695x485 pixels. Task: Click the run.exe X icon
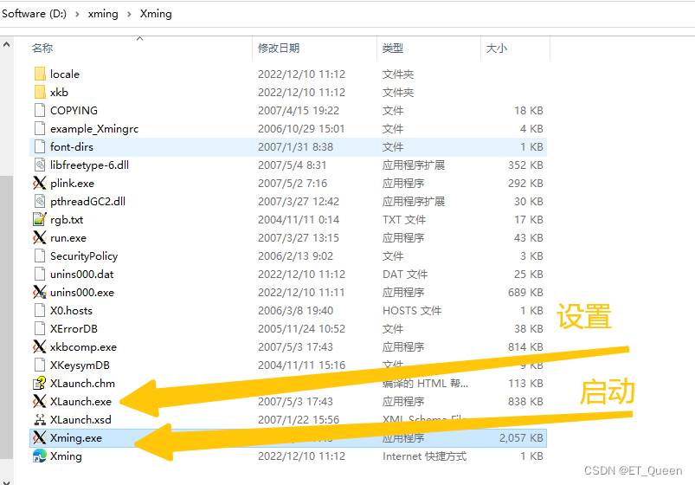[40, 238]
